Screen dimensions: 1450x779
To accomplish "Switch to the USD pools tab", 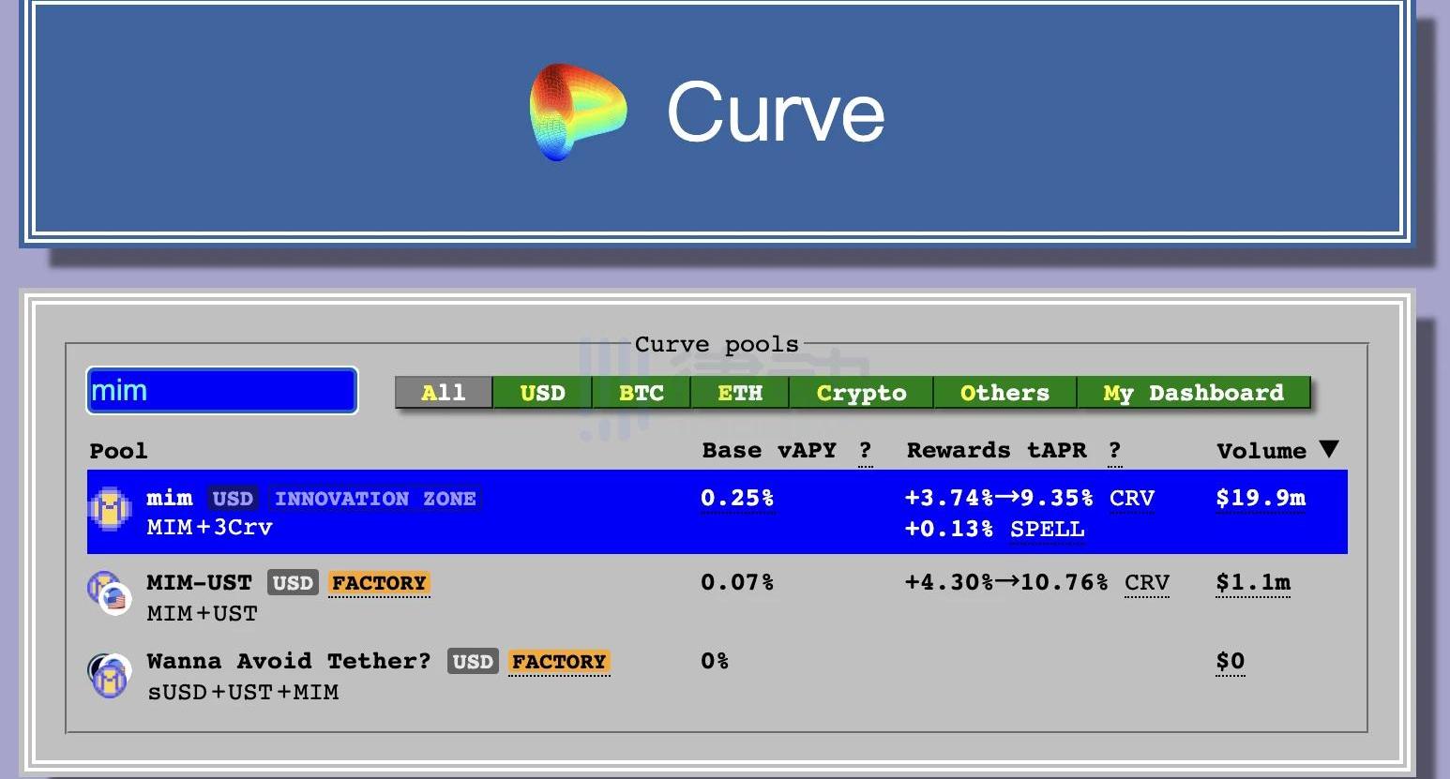I will pyautogui.click(x=543, y=393).
